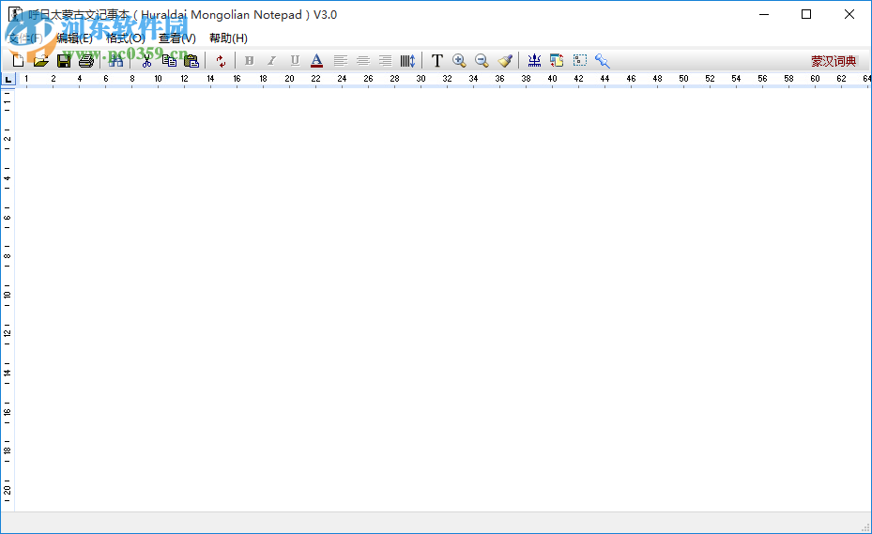Open the 文件(F) menu
Screen dimensions: 872x534
coord(25,38)
